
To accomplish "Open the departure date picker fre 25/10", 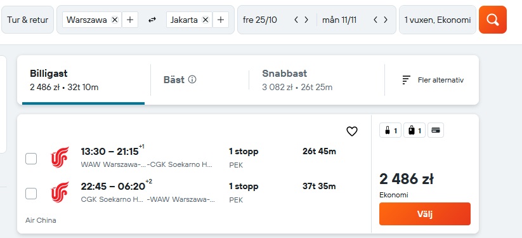I will [259, 20].
